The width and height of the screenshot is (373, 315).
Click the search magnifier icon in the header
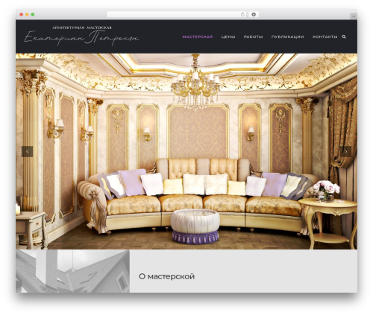(x=344, y=36)
